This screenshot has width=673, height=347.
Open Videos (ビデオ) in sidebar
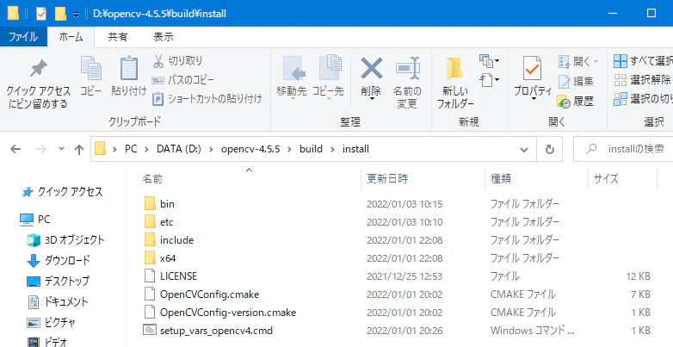[47, 342]
